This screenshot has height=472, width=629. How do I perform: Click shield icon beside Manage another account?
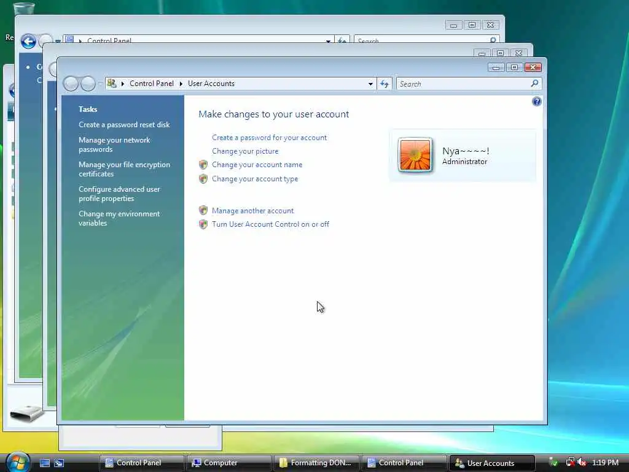(203, 210)
